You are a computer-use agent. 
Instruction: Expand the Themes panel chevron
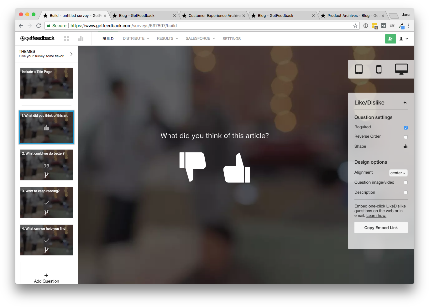[71, 54]
